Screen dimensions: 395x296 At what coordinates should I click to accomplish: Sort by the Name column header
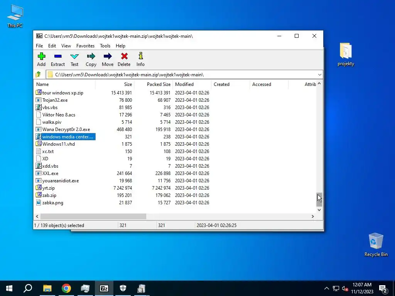click(64, 84)
